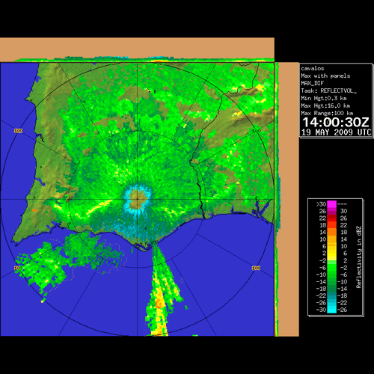
Task: Pick the dark red swatch beside left 22
Action: pyautogui.click(x=331, y=218)
